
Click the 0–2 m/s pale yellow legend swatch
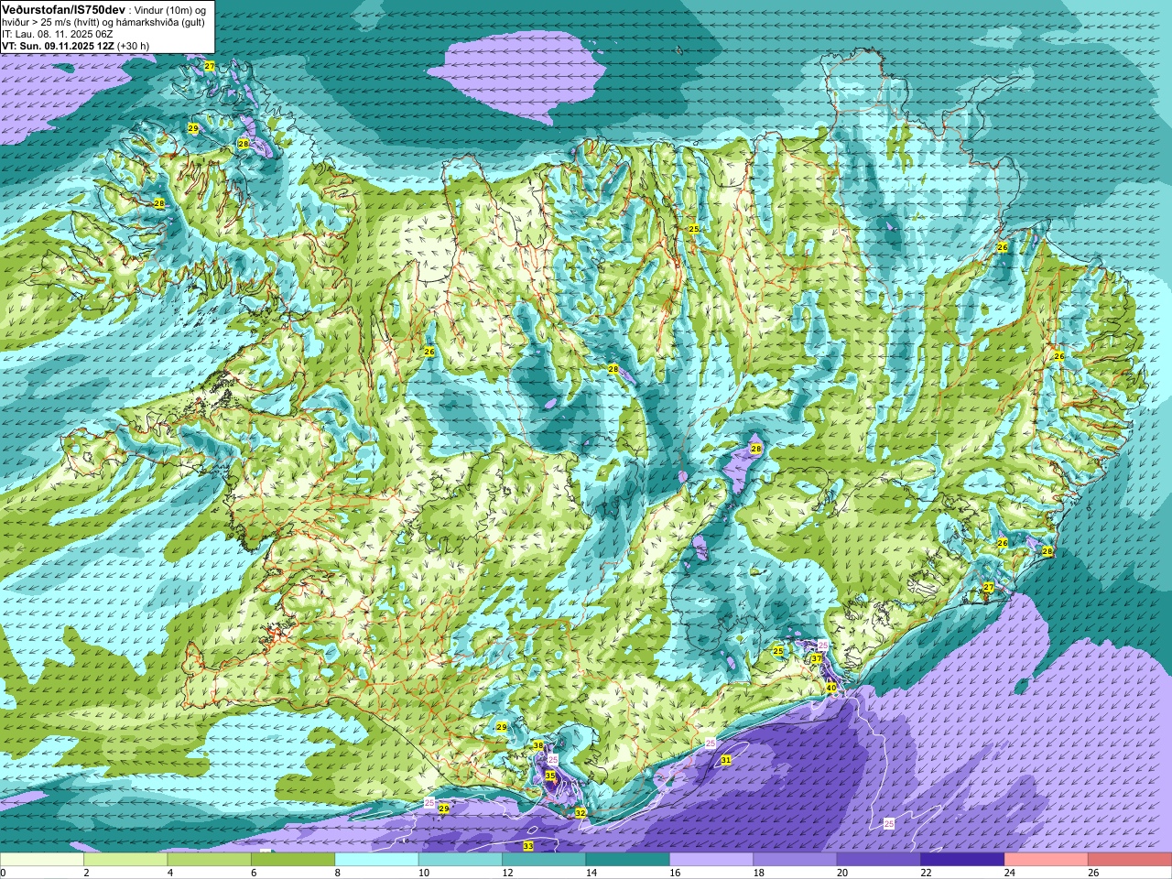(x=42, y=860)
